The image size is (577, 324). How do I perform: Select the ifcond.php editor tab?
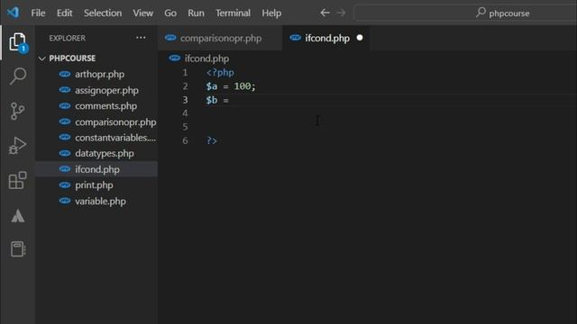pyautogui.click(x=326, y=38)
